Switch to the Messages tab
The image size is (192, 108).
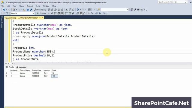[x=21, y=67]
